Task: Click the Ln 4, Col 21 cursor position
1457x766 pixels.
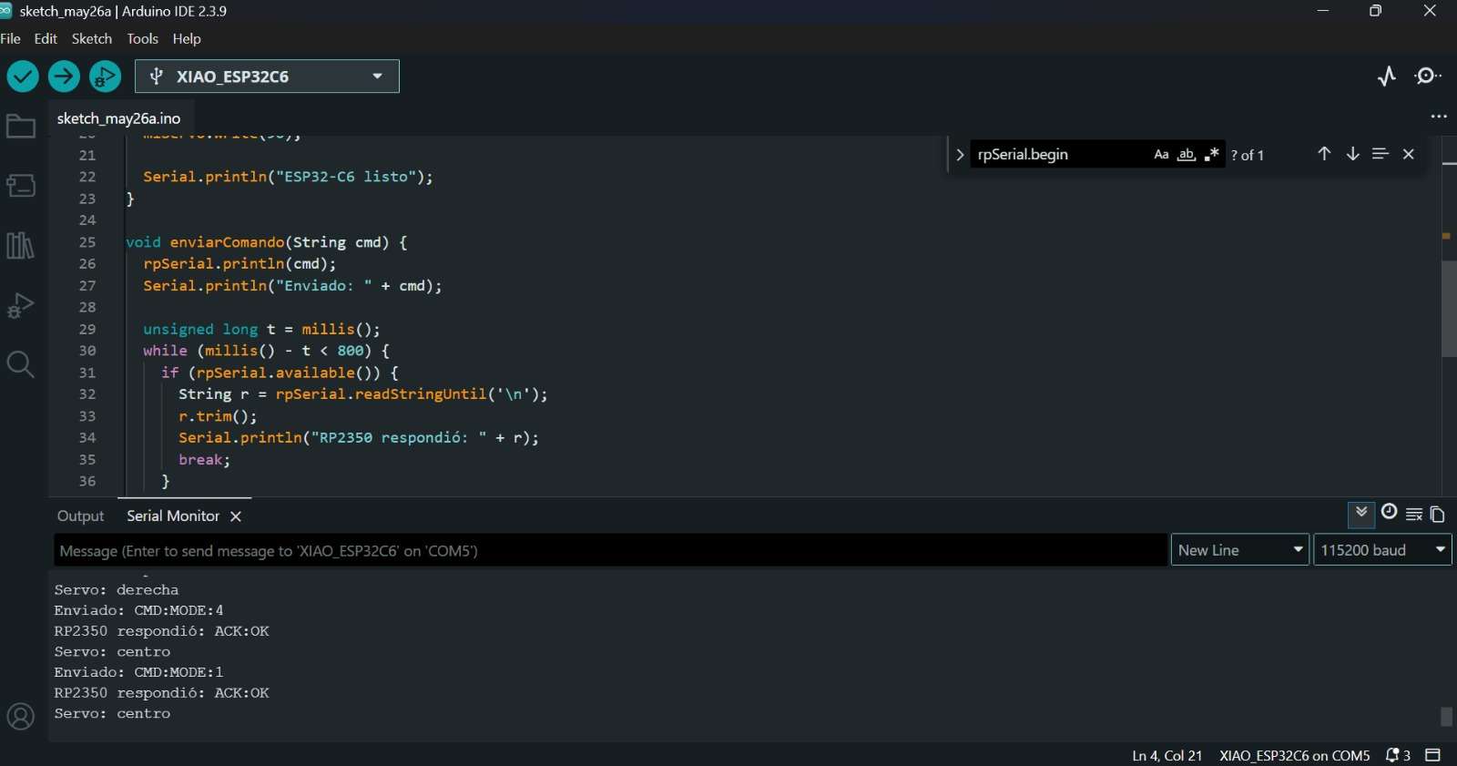Action: point(1167,755)
